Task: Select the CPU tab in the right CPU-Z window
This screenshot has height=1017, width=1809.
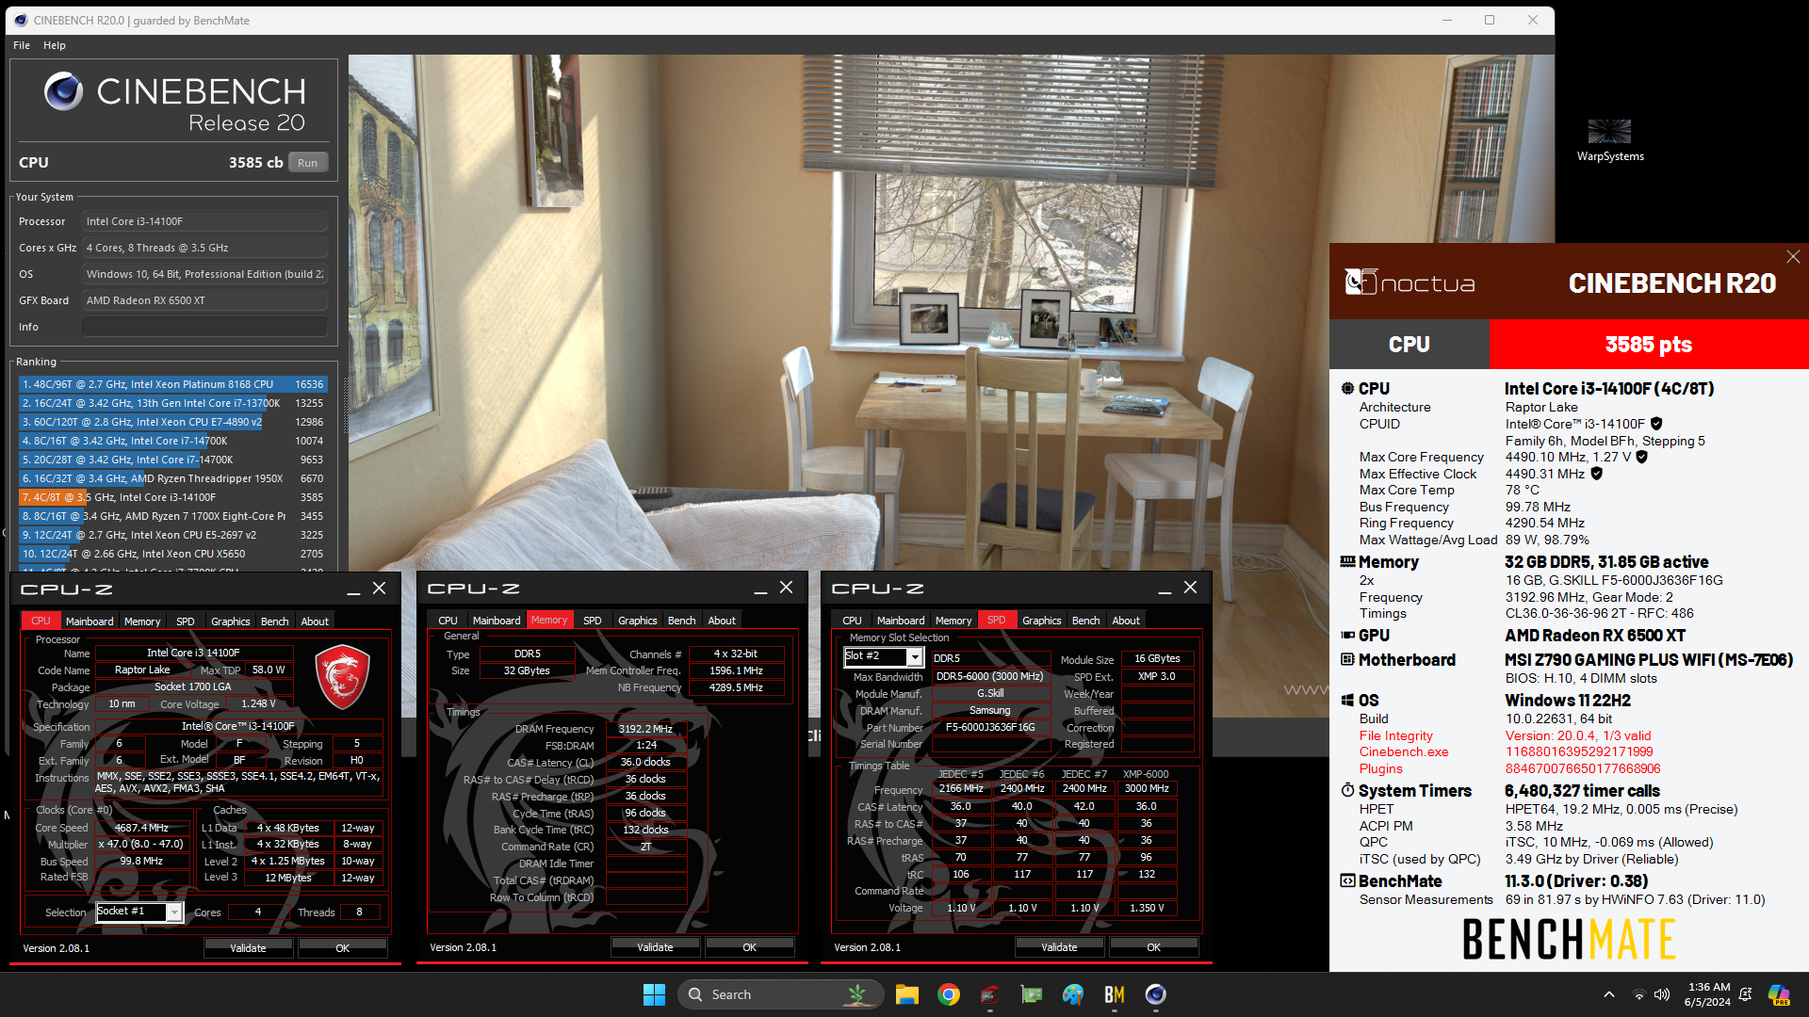Action: [x=853, y=621]
